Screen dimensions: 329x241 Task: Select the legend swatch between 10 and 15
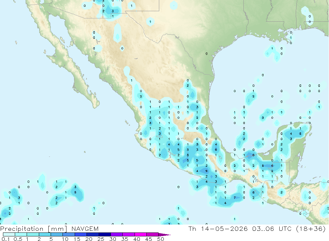(69, 234)
